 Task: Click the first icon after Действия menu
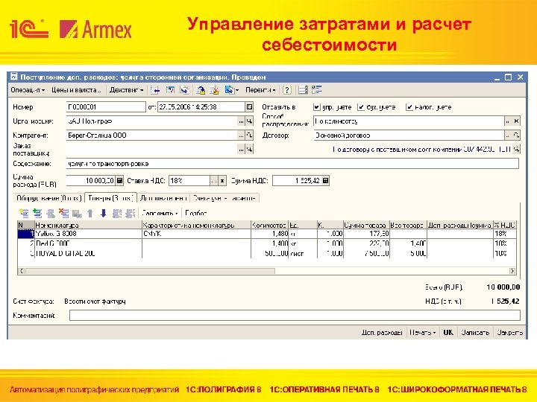[x=155, y=90]
